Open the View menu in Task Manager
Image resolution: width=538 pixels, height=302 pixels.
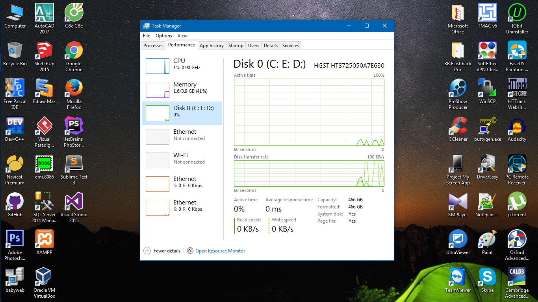coord(183,35)
